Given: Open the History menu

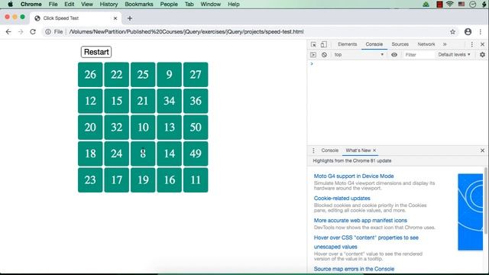Looking at the screenshot, I should point(108,4).
